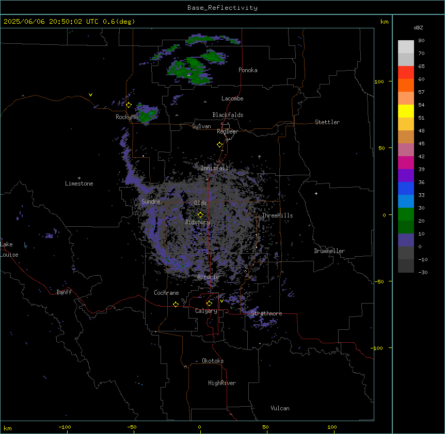Click the Louise label on left edge
Screen dimensions: 445x434
pyautogui.click(x=9, y=255)
